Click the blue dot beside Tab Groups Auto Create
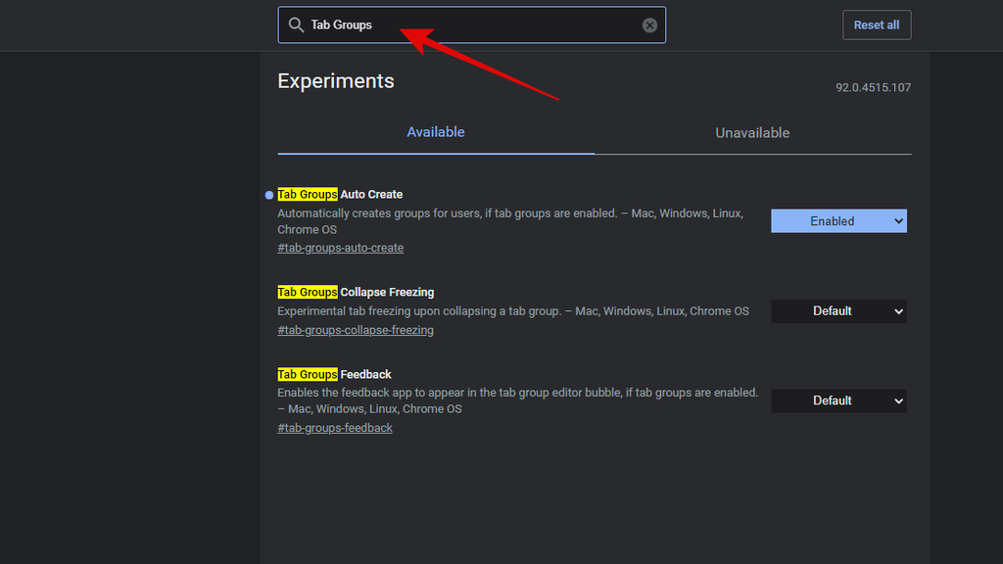The image size is (1003, 564). tap(268, 195)
